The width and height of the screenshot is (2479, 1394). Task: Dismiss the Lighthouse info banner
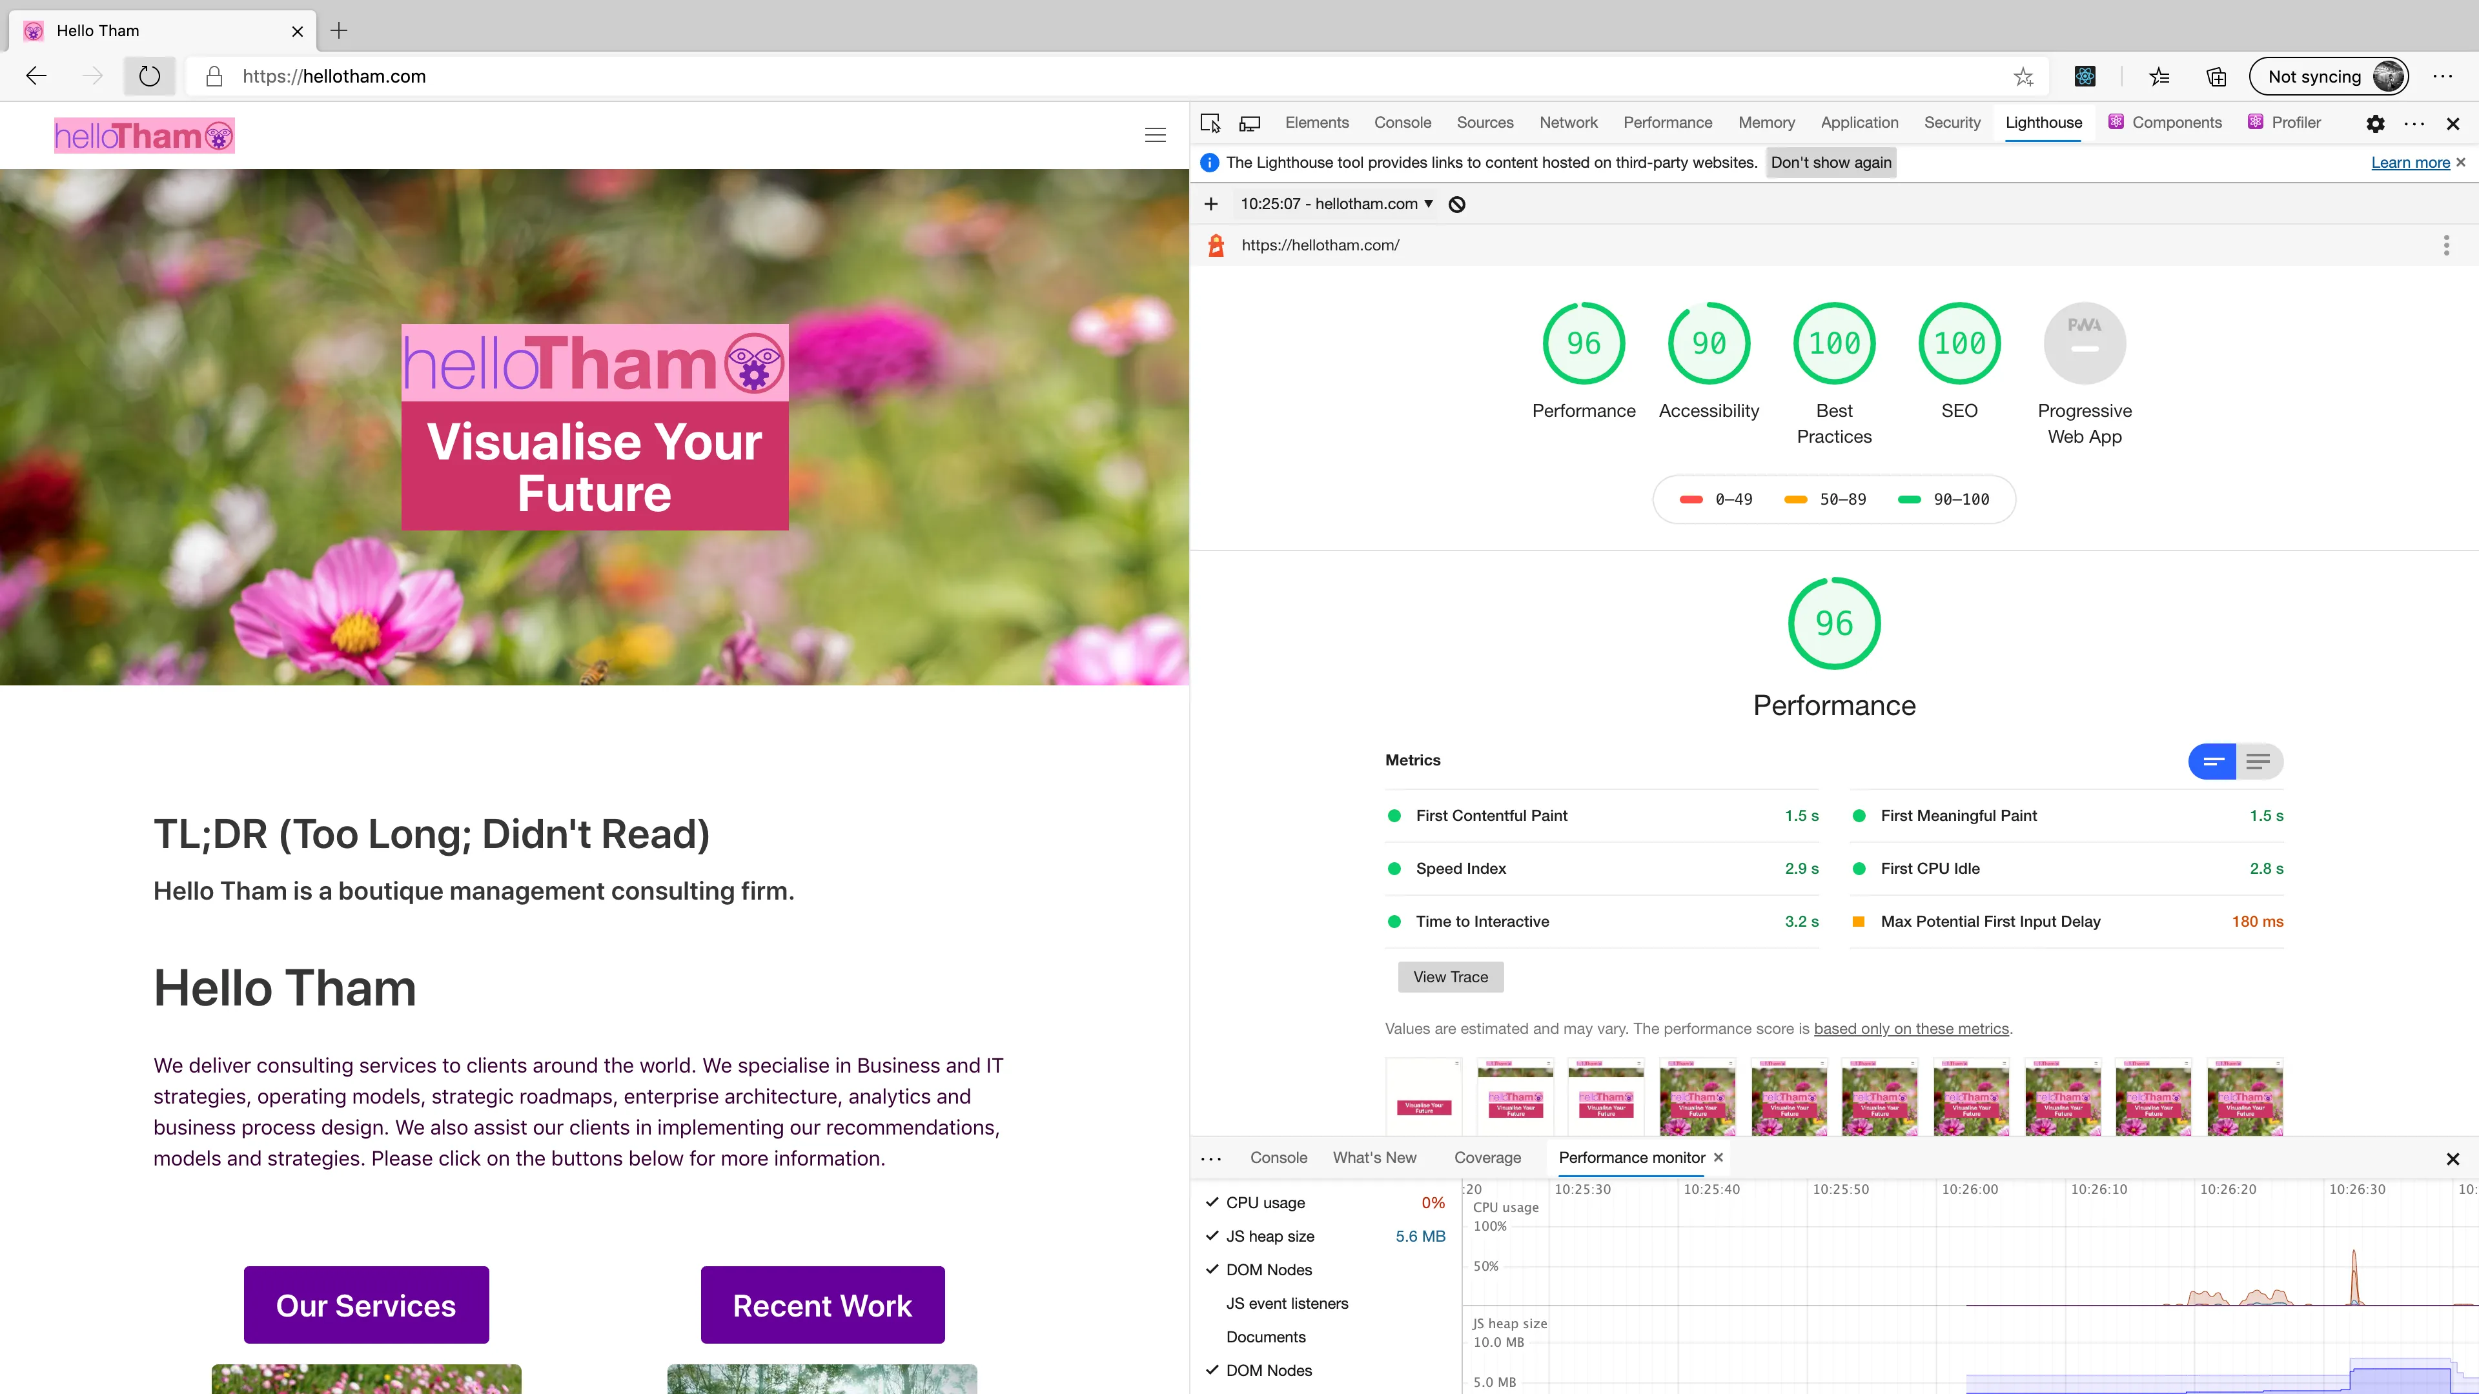pyautogui.click(x=2461, y=163)
